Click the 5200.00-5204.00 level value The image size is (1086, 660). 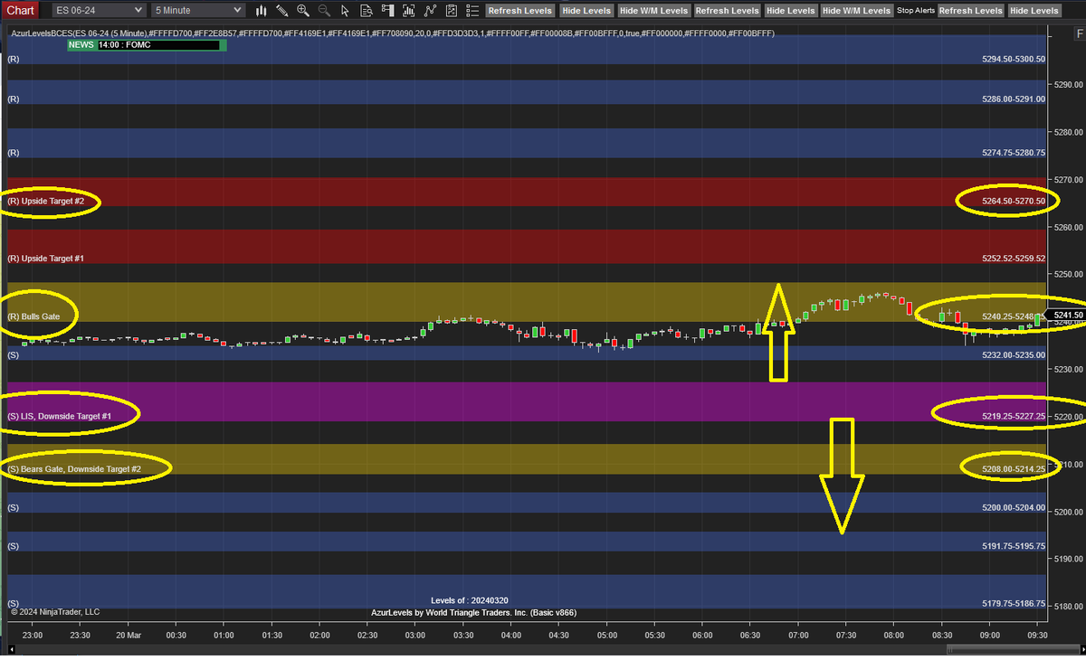pos(1014,508)
